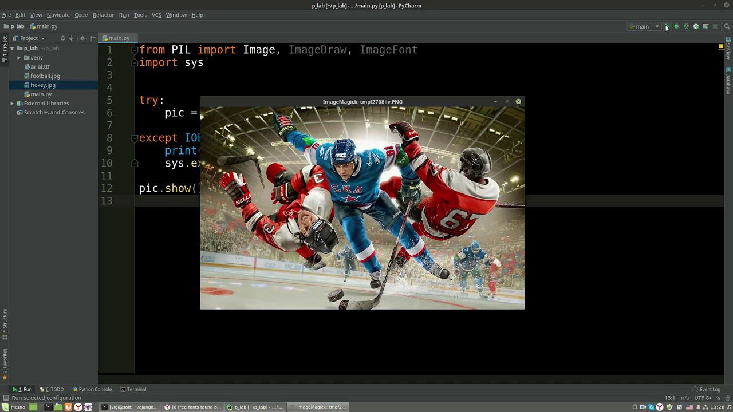Open the Navigate menu

58,15
